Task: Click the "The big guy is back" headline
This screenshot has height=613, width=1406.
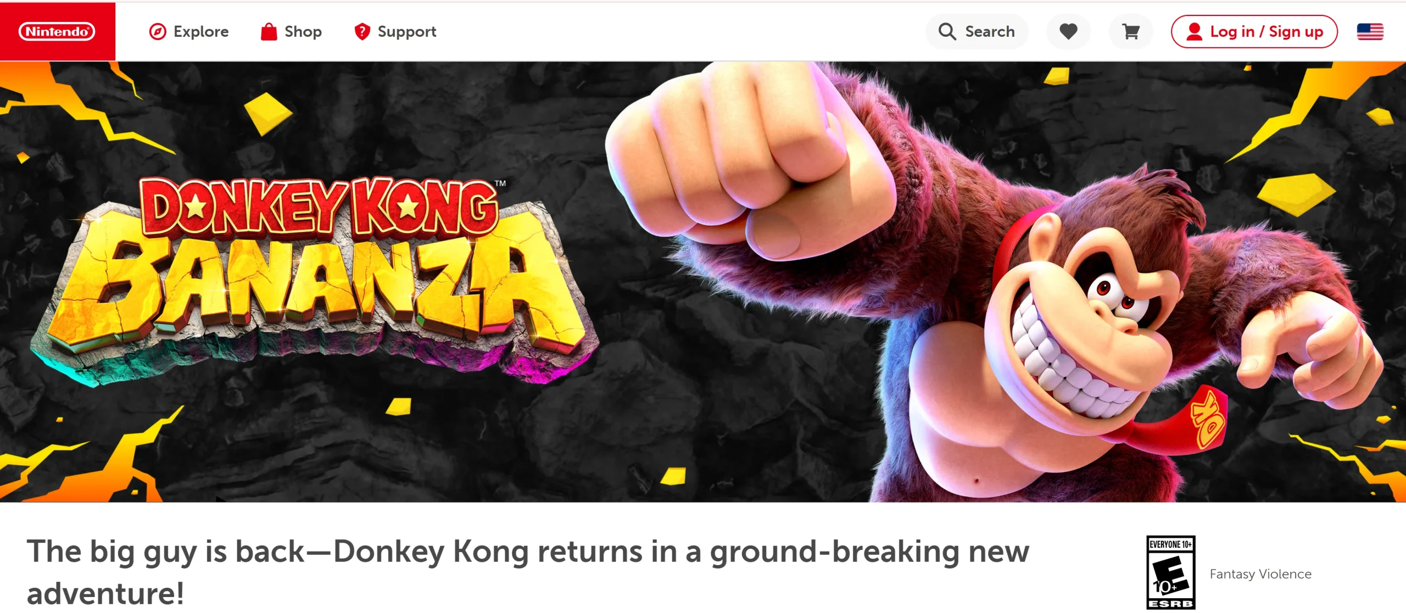Action: pos(528,572)
